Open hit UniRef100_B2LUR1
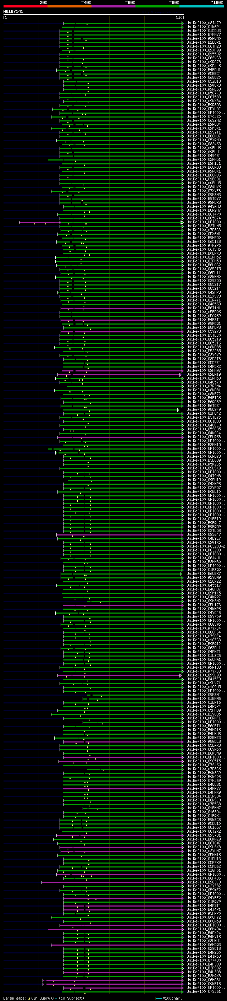 pyautogui.click(x=203, y=42)
